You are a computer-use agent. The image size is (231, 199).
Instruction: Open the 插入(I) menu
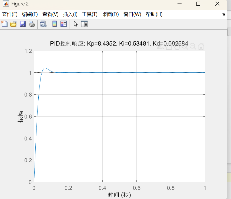click(70, 14)
